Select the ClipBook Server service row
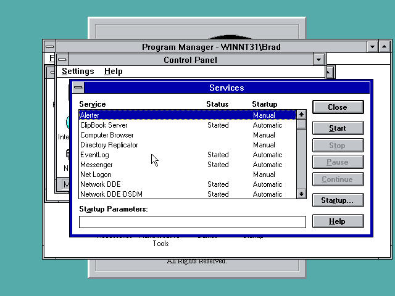 click(x=188, y=125)
